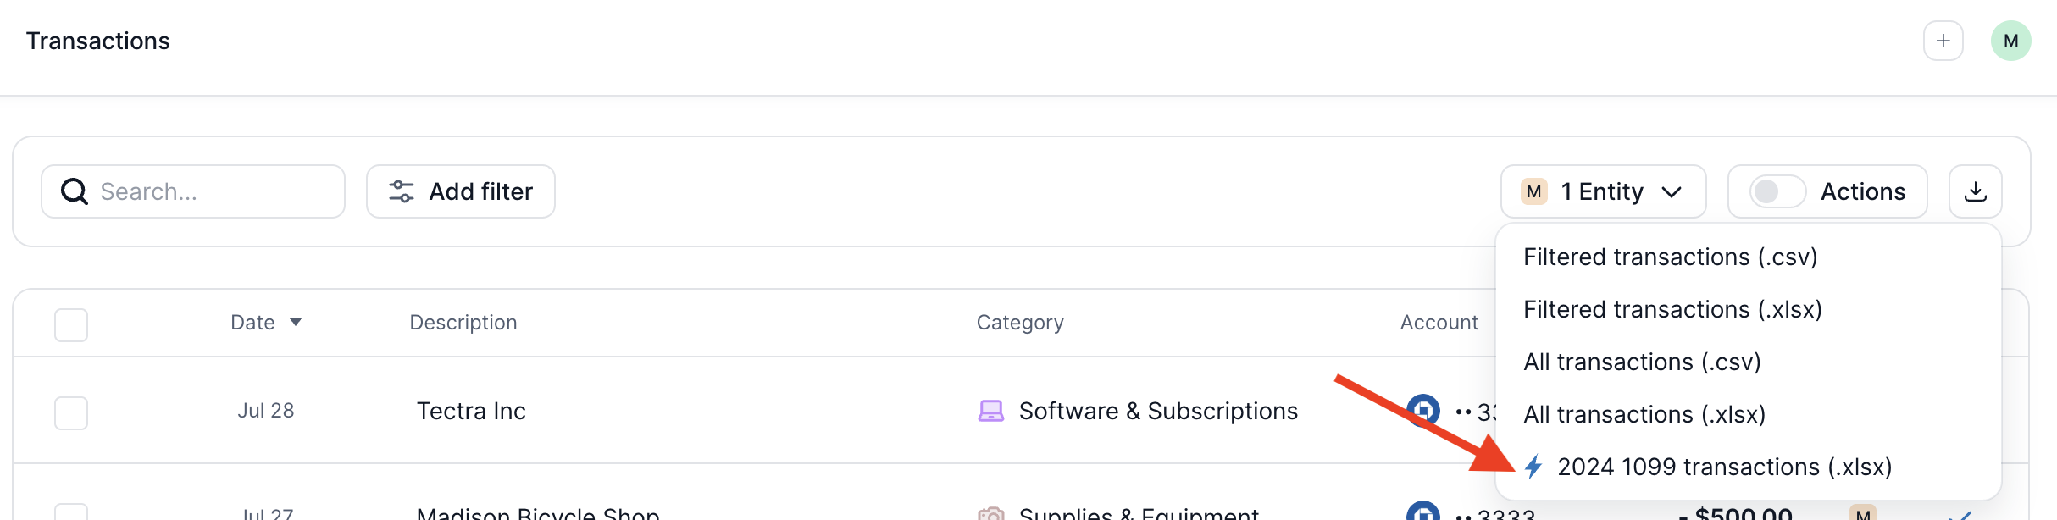
Task: Click the Software & Subscriptions laptop icon
Action: [990, 411]
